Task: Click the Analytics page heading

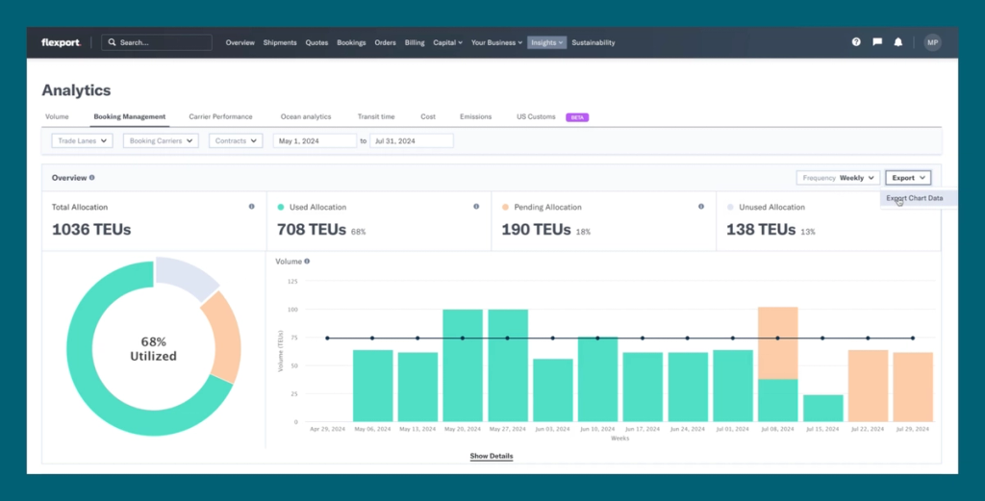Action: pos(76,90)
